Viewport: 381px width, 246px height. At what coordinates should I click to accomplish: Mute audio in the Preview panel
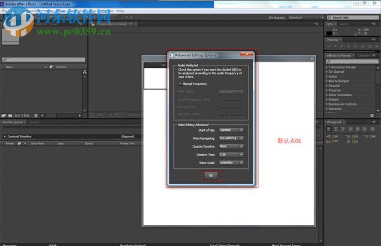[363, 46]
